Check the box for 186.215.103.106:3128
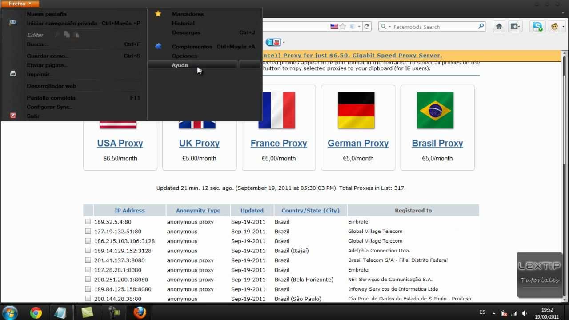This screenshot has height=320, width=569. [88, 241]
